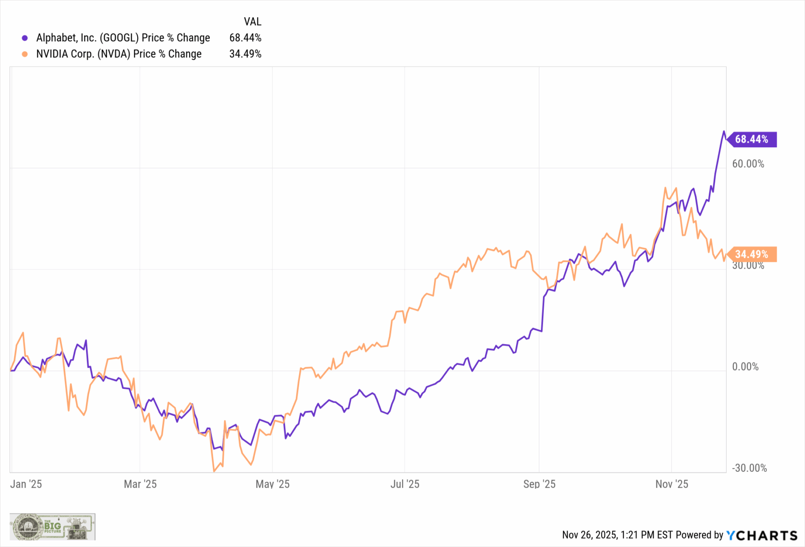Click the -30.00% y-axis label

coord(749,468)
